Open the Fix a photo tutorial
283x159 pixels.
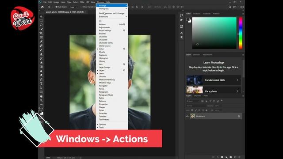coord(214,90)
